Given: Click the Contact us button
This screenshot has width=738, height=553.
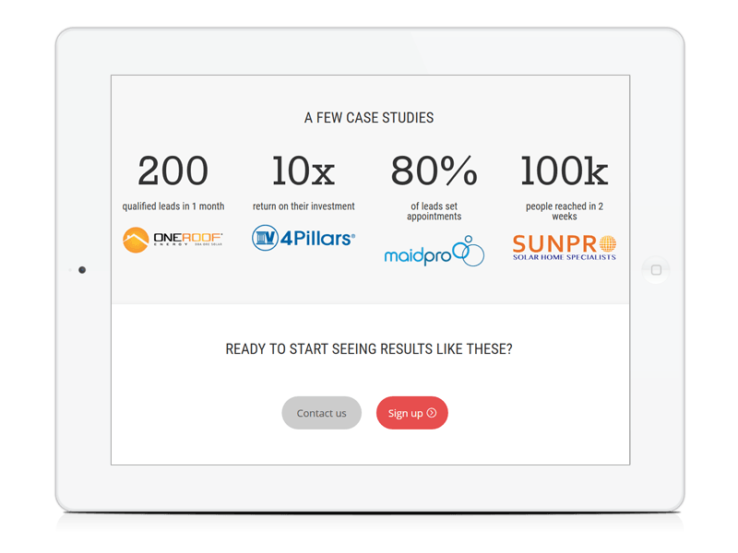Looking at the screenshot, I should (x=321, y=413).
